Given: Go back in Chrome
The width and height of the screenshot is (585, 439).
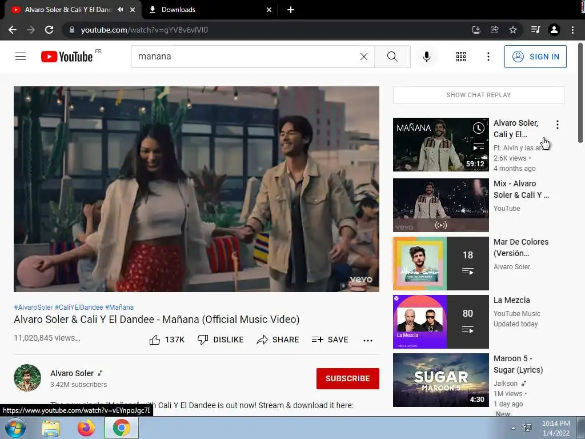Looking at the screenshot, I should tap(13, 30).
